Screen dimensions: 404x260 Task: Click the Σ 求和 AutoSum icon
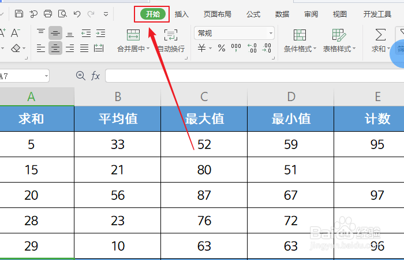380,35
